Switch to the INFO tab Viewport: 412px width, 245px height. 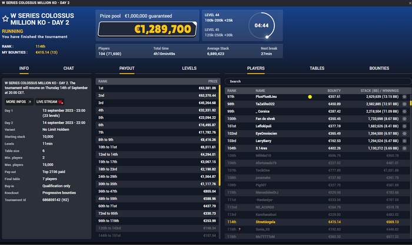click(24, 68)
